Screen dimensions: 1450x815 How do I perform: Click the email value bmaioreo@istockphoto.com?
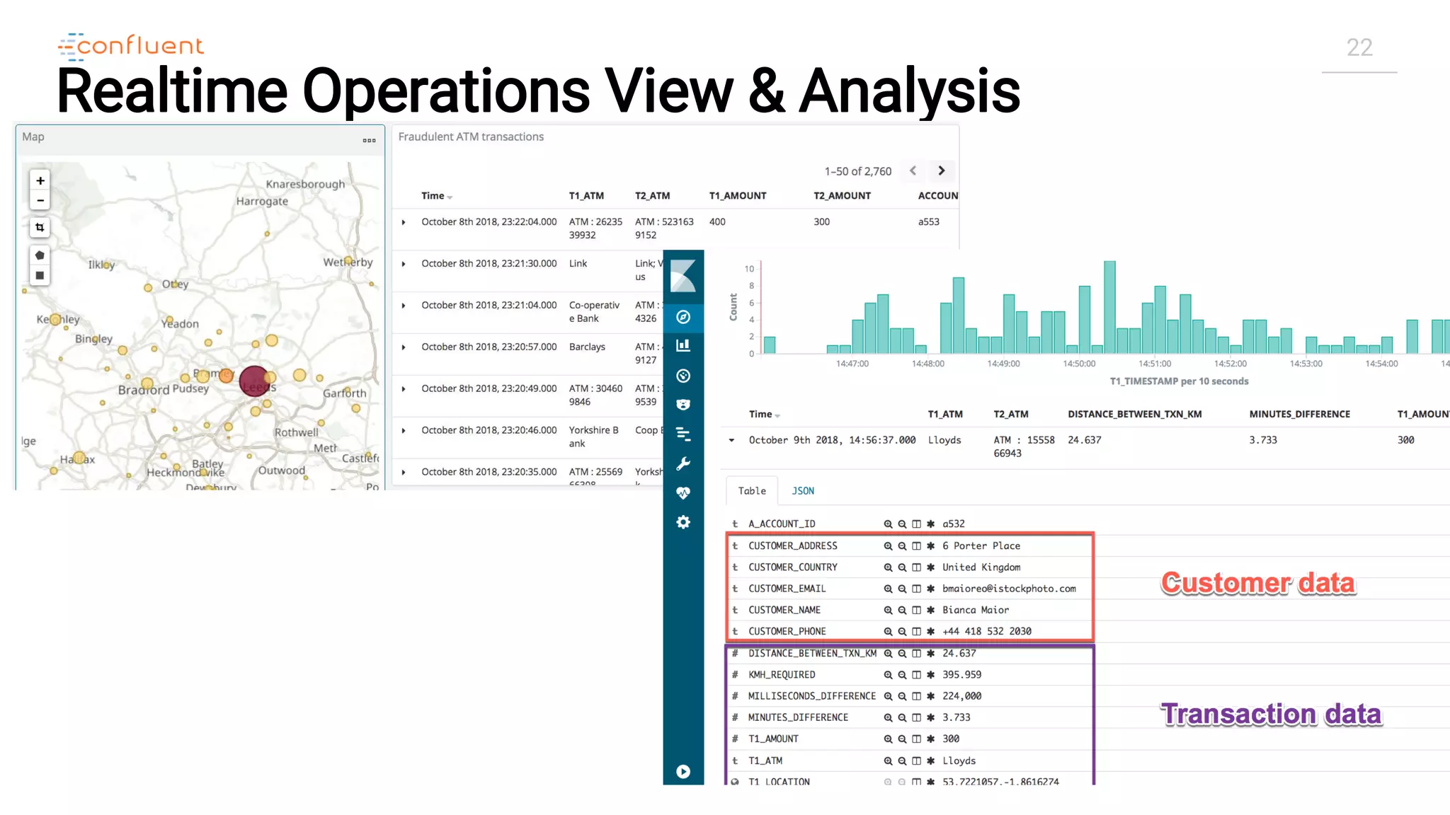1009,589
